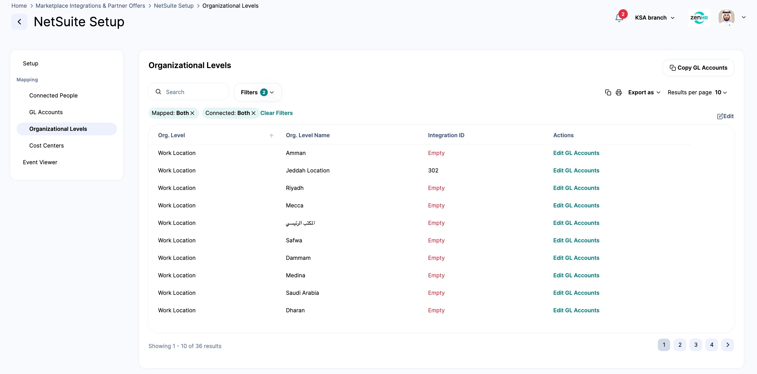The width and height of the screenshot is (757, 374).
Task: Click Jeddah Location name cell
Action: click(308, 170)
